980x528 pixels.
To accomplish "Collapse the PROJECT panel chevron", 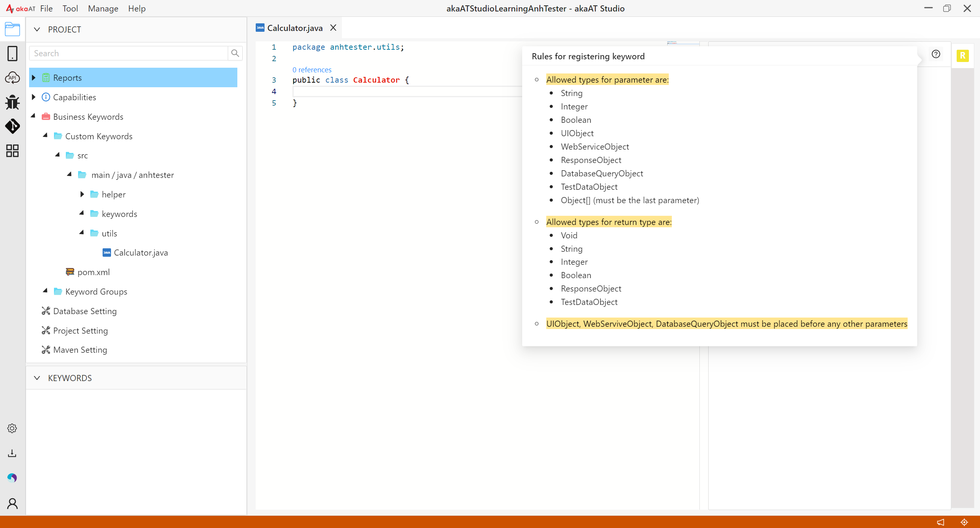I will (x=37, y=29).
